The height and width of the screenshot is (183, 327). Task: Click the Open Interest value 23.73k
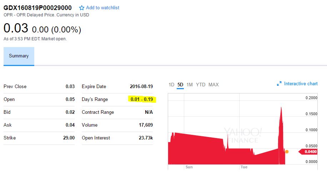coord(146,138)
